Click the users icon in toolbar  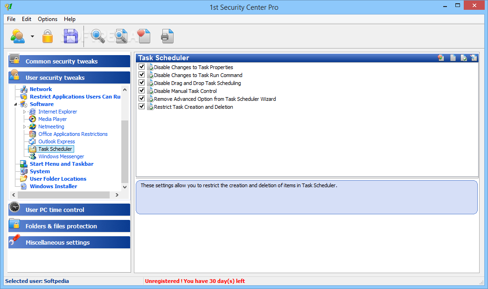click(17, 36)
